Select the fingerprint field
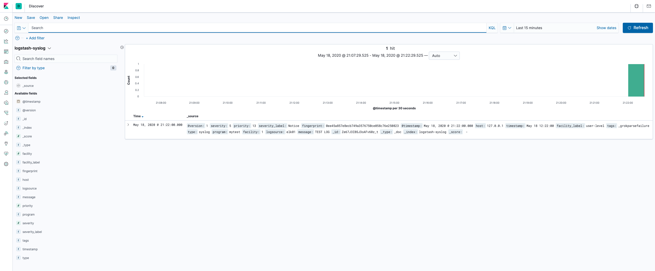This screenshot has height=271, width=655. click(x=30, y=171)
